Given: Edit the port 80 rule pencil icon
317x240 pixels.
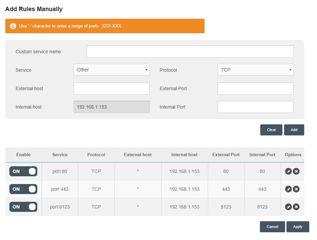Looking at the screenshot, I should tap(288, 171).
